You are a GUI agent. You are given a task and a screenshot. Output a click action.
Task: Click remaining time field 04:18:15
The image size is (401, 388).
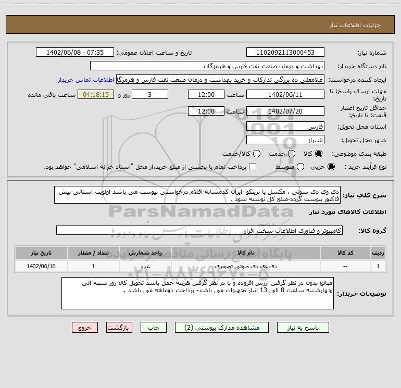[x=96, y=94]
